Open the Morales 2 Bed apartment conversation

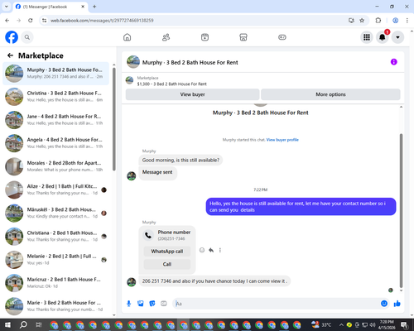(56, 166)
